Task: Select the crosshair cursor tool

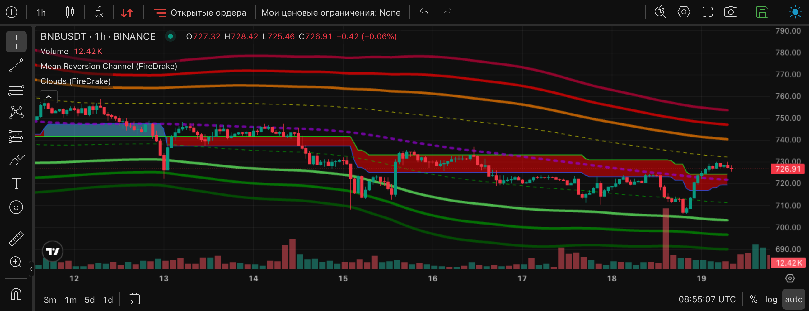Action: [16, 42]
